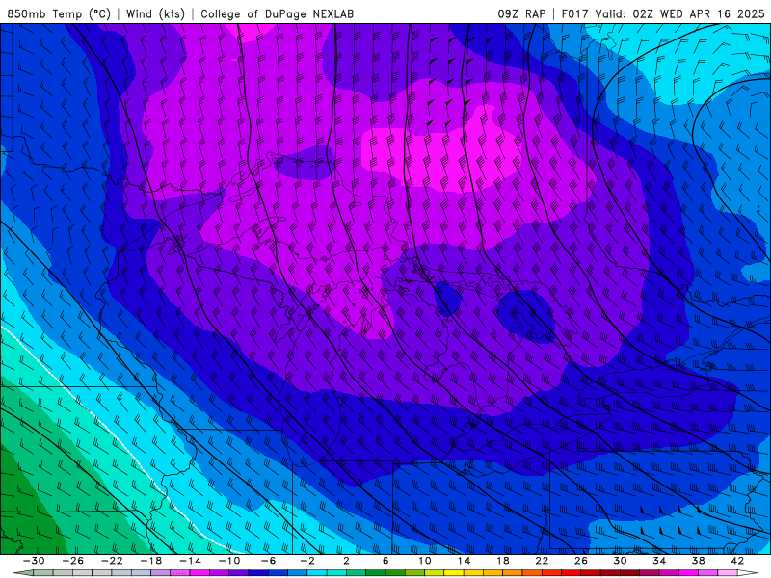Click the 38 legend value
The width and height of the screenshot is (771, 578).
click(x=698, y=561)
